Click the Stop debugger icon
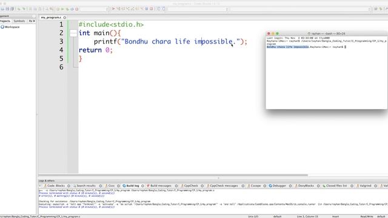 coord(152,8)
